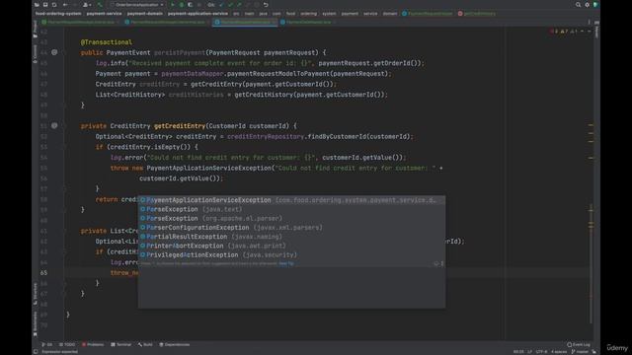Click the master Git branch widget

(x=580, y=352)
